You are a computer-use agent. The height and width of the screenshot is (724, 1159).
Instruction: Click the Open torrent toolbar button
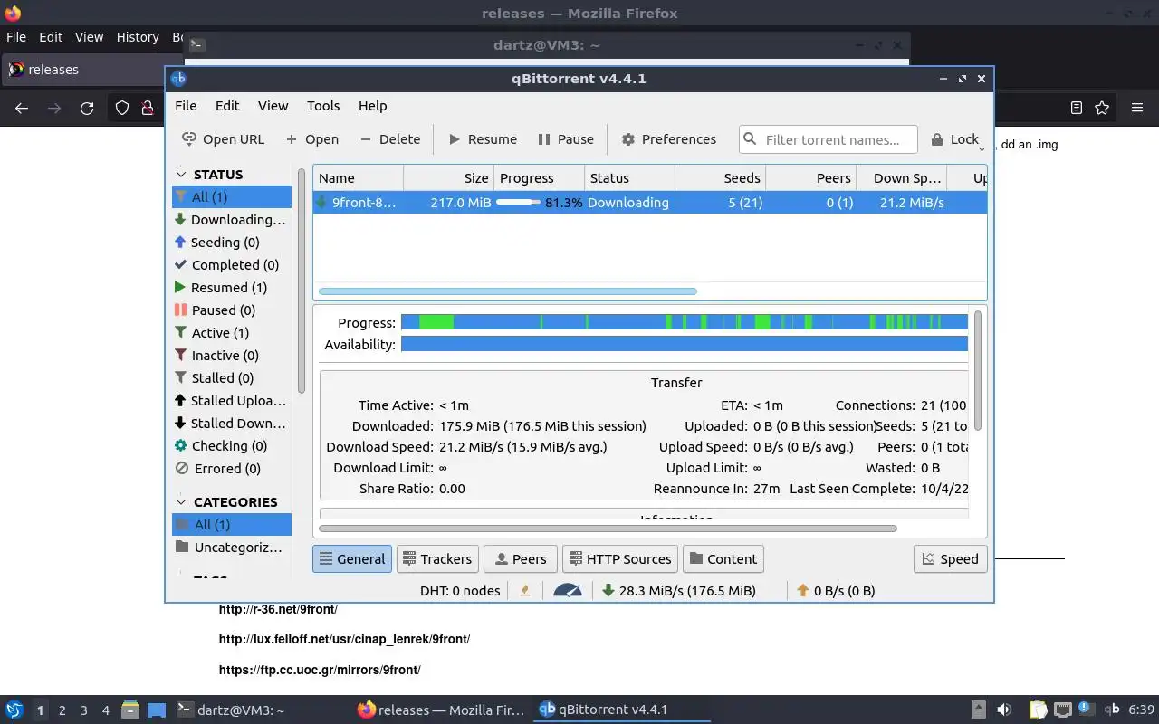click(x=312, y=139)
